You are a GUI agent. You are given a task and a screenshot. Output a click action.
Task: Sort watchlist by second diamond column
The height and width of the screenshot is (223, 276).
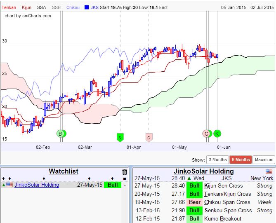click(x=9, y=178)
